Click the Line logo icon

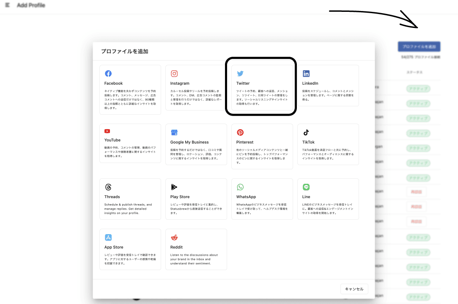tap(306, 187)
